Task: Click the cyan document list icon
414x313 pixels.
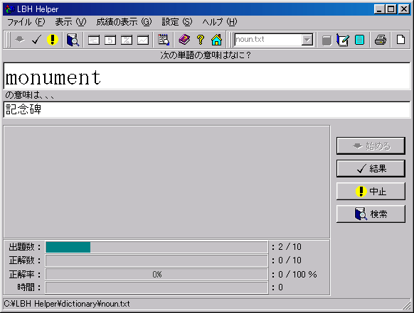Action: point(359,40)
